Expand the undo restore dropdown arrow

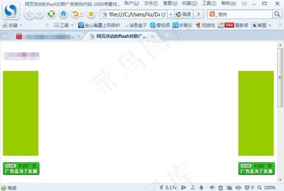click(x=81, y=14)
